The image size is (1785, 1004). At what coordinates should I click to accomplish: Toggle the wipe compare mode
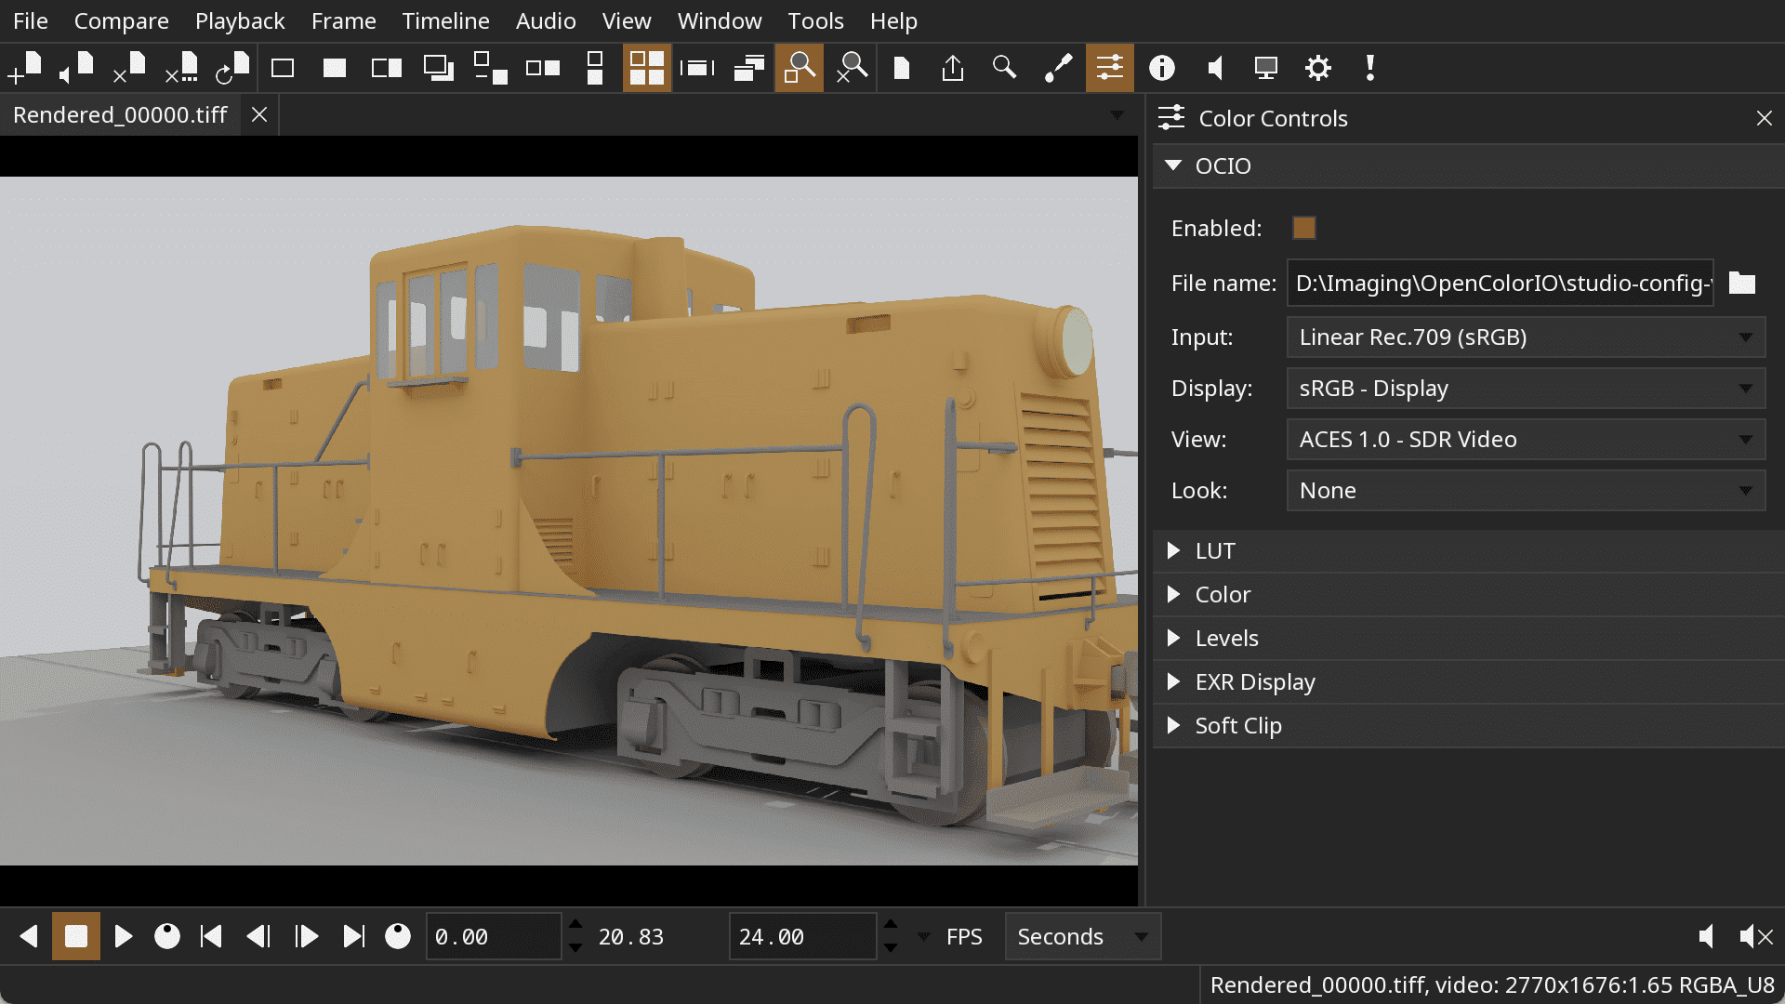(x=385, y=67)
